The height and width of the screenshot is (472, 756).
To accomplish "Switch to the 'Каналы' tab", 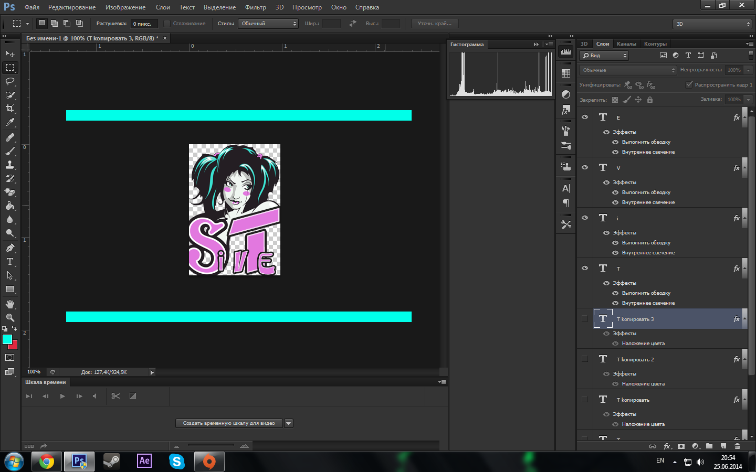I will click(x=626, y=44).
